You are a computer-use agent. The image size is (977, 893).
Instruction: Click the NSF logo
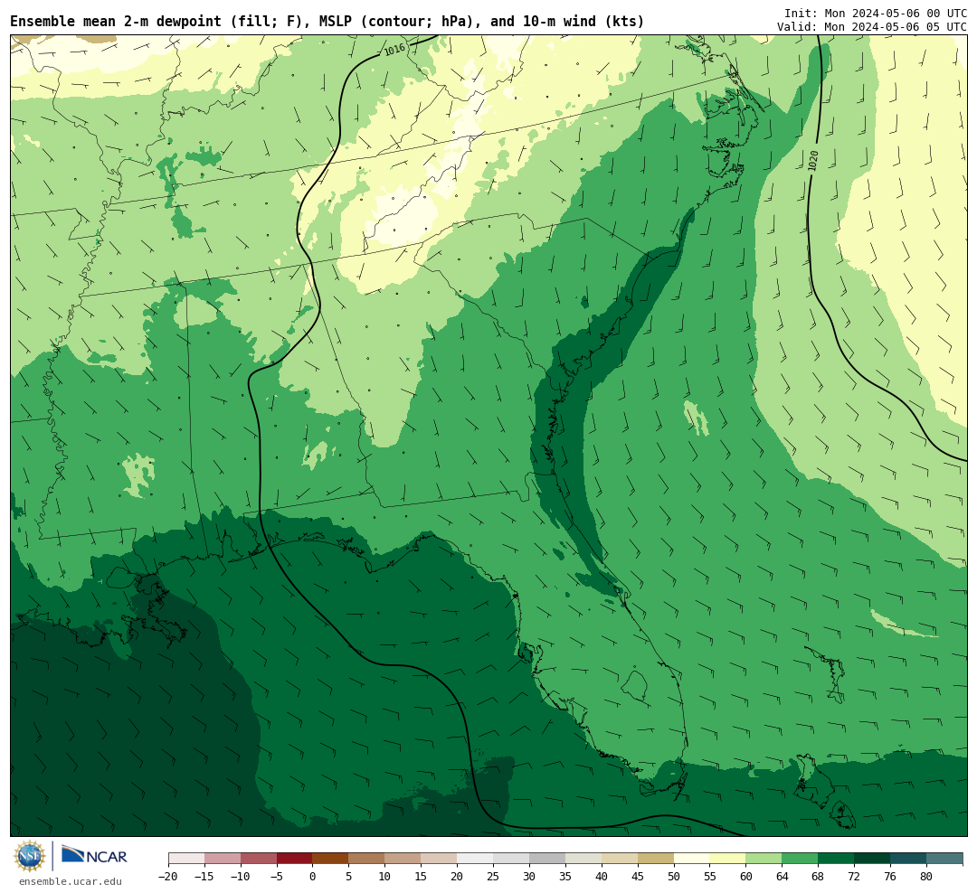click(30, 856)
